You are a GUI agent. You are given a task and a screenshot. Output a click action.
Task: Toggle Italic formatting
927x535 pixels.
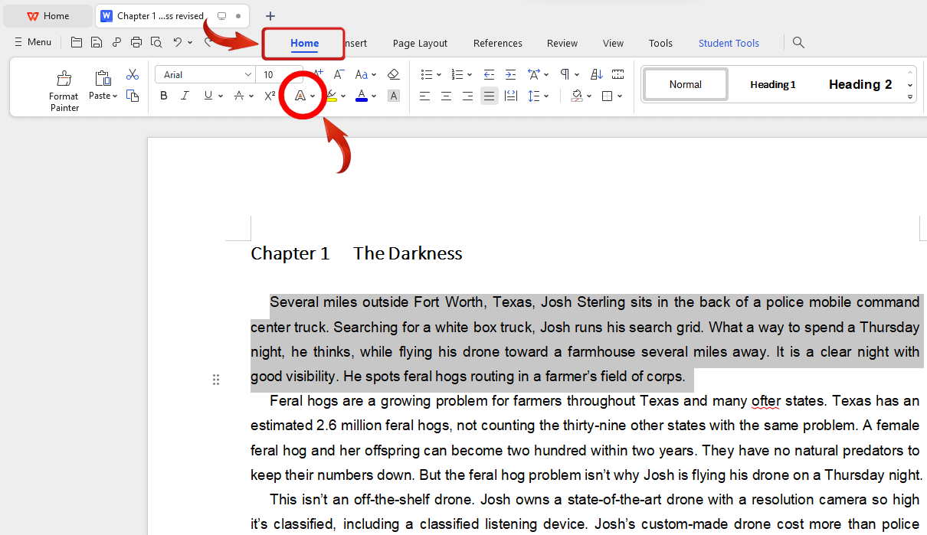click(185, 96)
